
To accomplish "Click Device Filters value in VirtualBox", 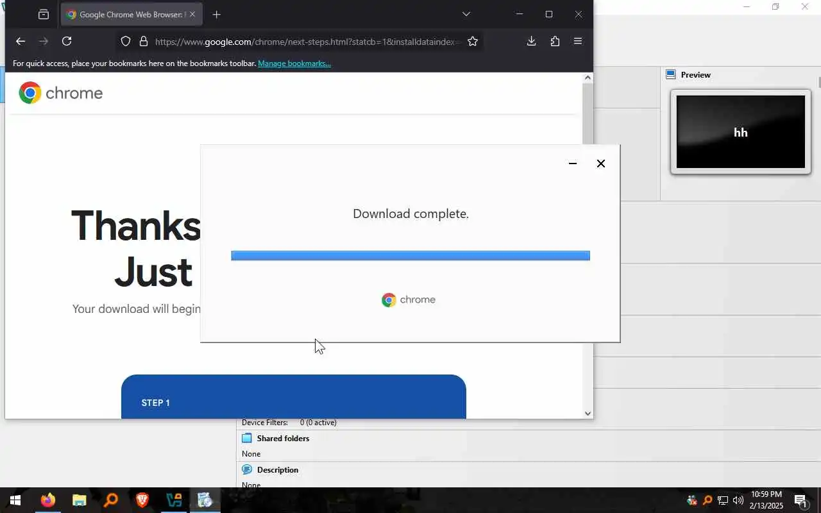I will (x=318, y=423).
